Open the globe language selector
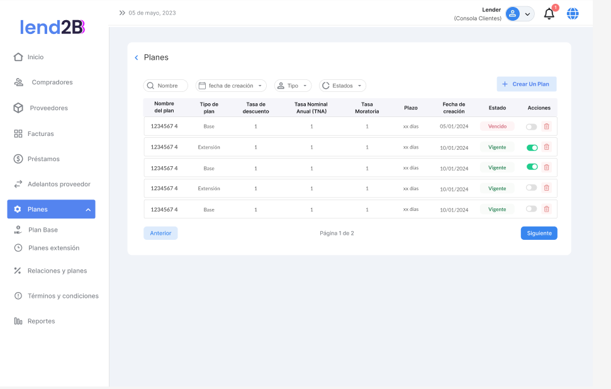This screenshot has height=389, width=611. (573, 13)
